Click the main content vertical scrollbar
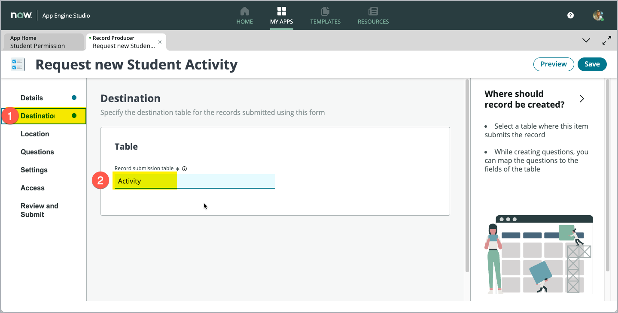 click(467, 175)
